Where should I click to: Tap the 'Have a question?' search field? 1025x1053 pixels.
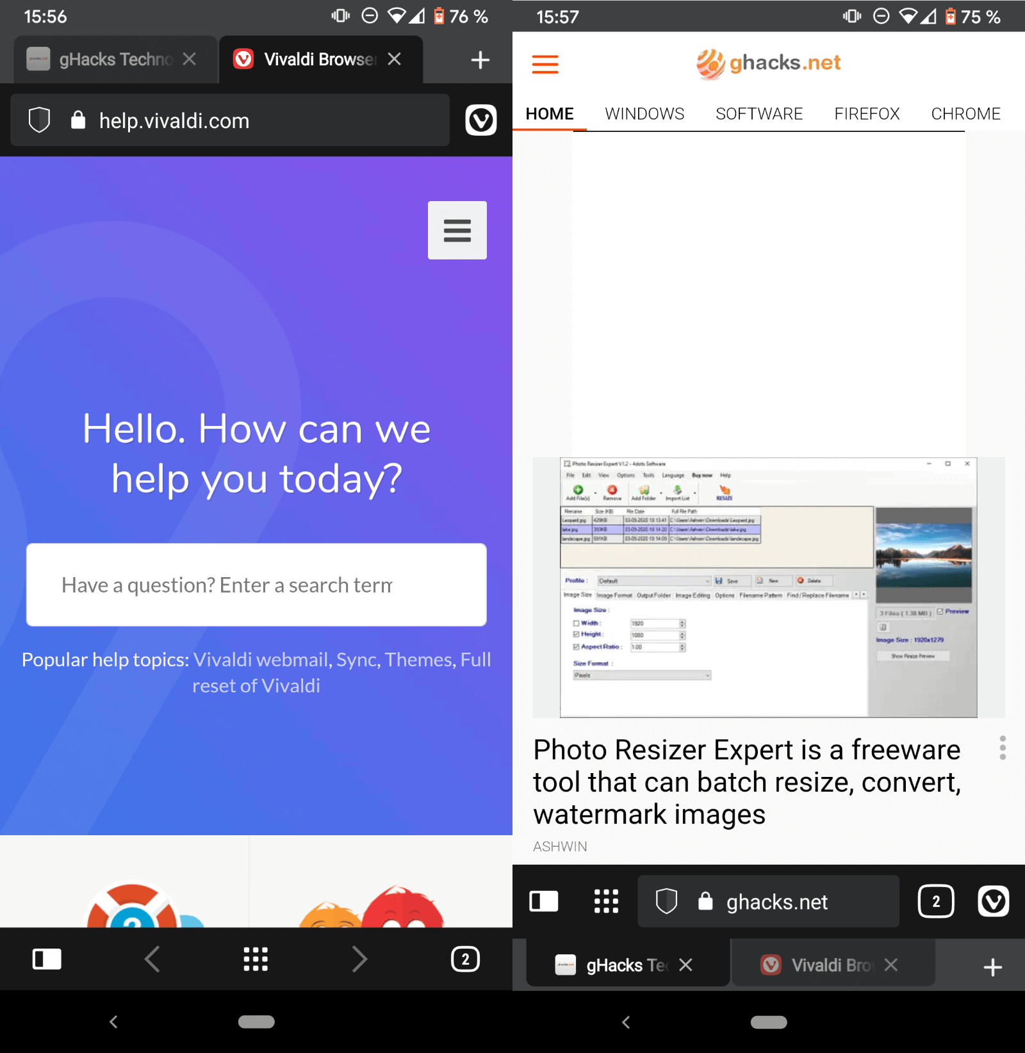coord(256,585)
